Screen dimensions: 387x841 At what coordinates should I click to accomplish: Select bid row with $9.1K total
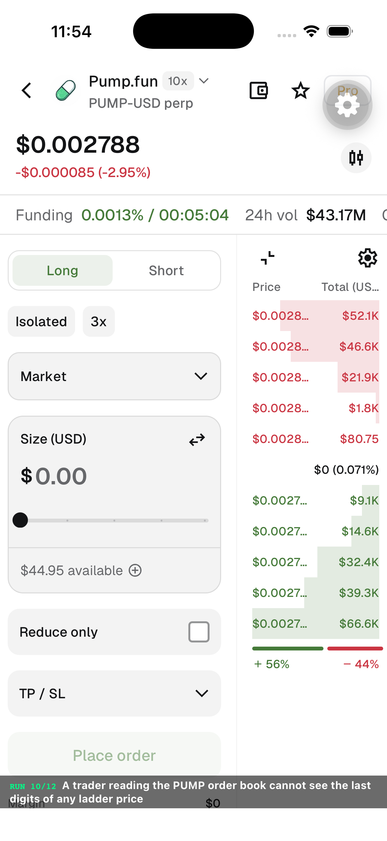pyautogui.click(x=315, y=500)
